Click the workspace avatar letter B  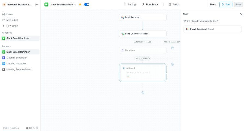click(4, 5)
